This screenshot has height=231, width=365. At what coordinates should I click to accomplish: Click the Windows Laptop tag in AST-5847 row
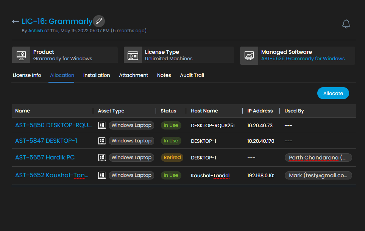131,141
